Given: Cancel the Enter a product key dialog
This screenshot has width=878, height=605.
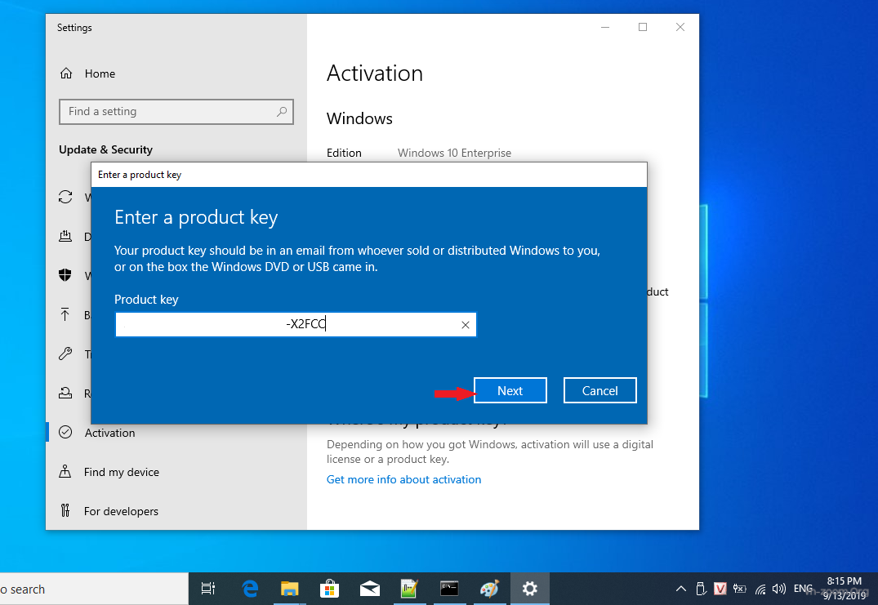Looking at the screenshot, I should (599, 390).
